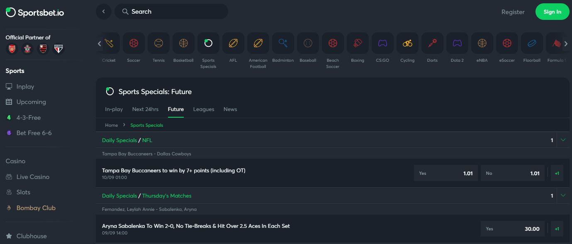Open the Register link

tap(513, 12)
